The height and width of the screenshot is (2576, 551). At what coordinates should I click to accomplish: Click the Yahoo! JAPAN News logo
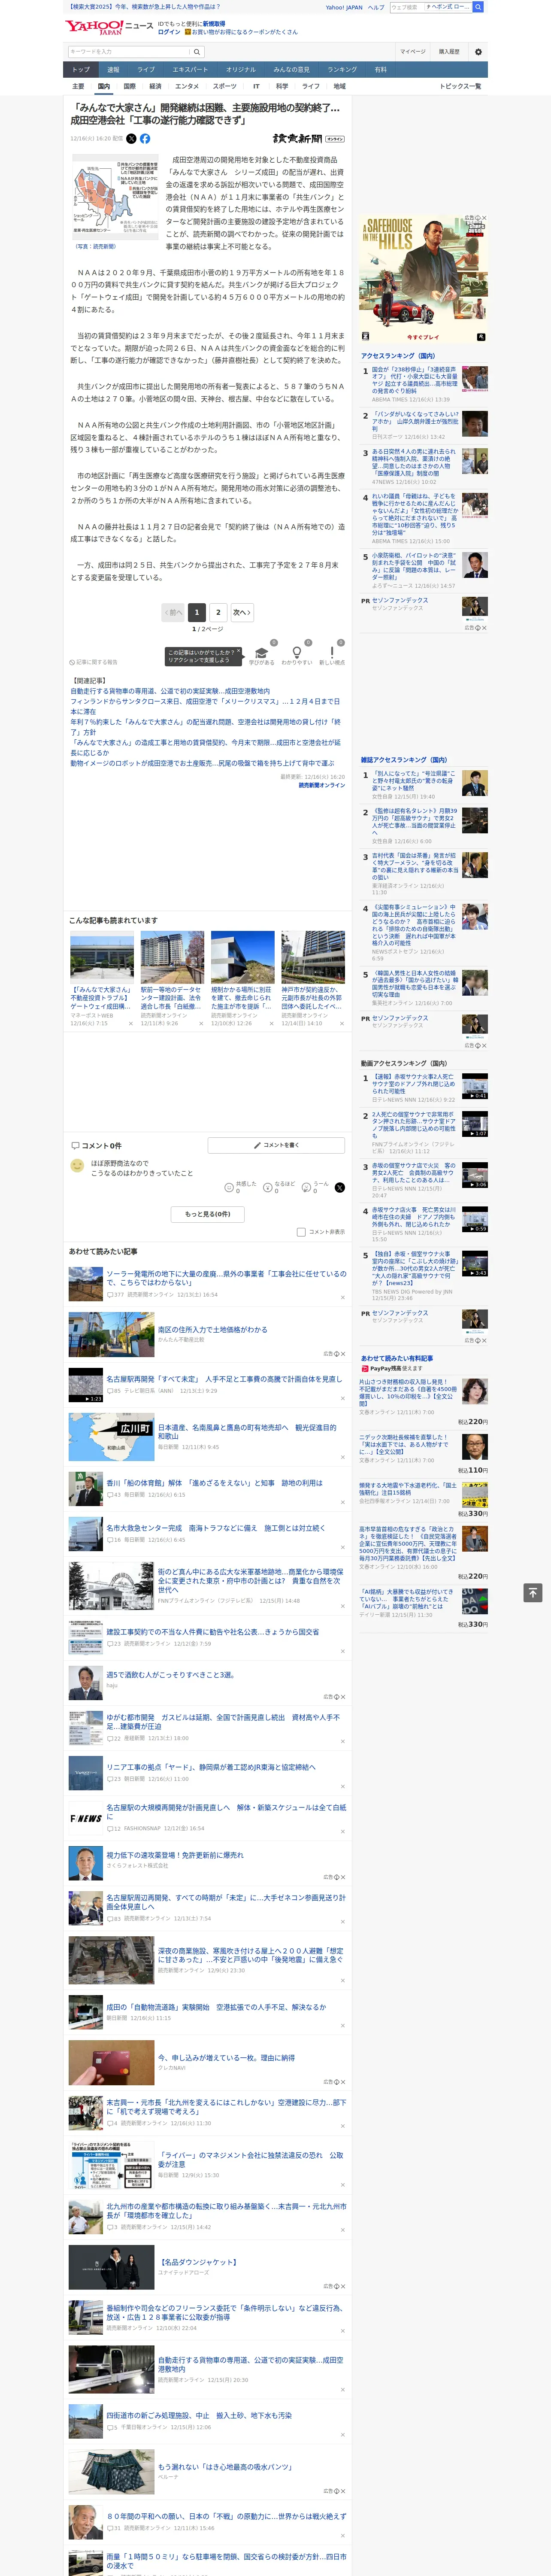pyautogui.click(x=110, y=27)
